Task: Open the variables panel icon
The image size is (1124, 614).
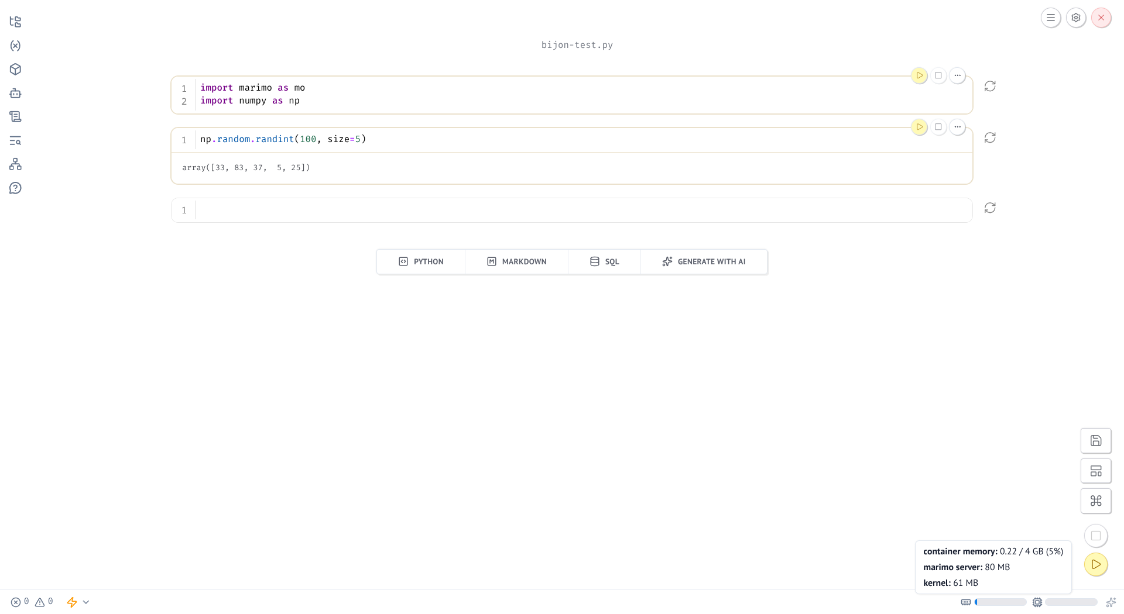Action: coord(15,46)
